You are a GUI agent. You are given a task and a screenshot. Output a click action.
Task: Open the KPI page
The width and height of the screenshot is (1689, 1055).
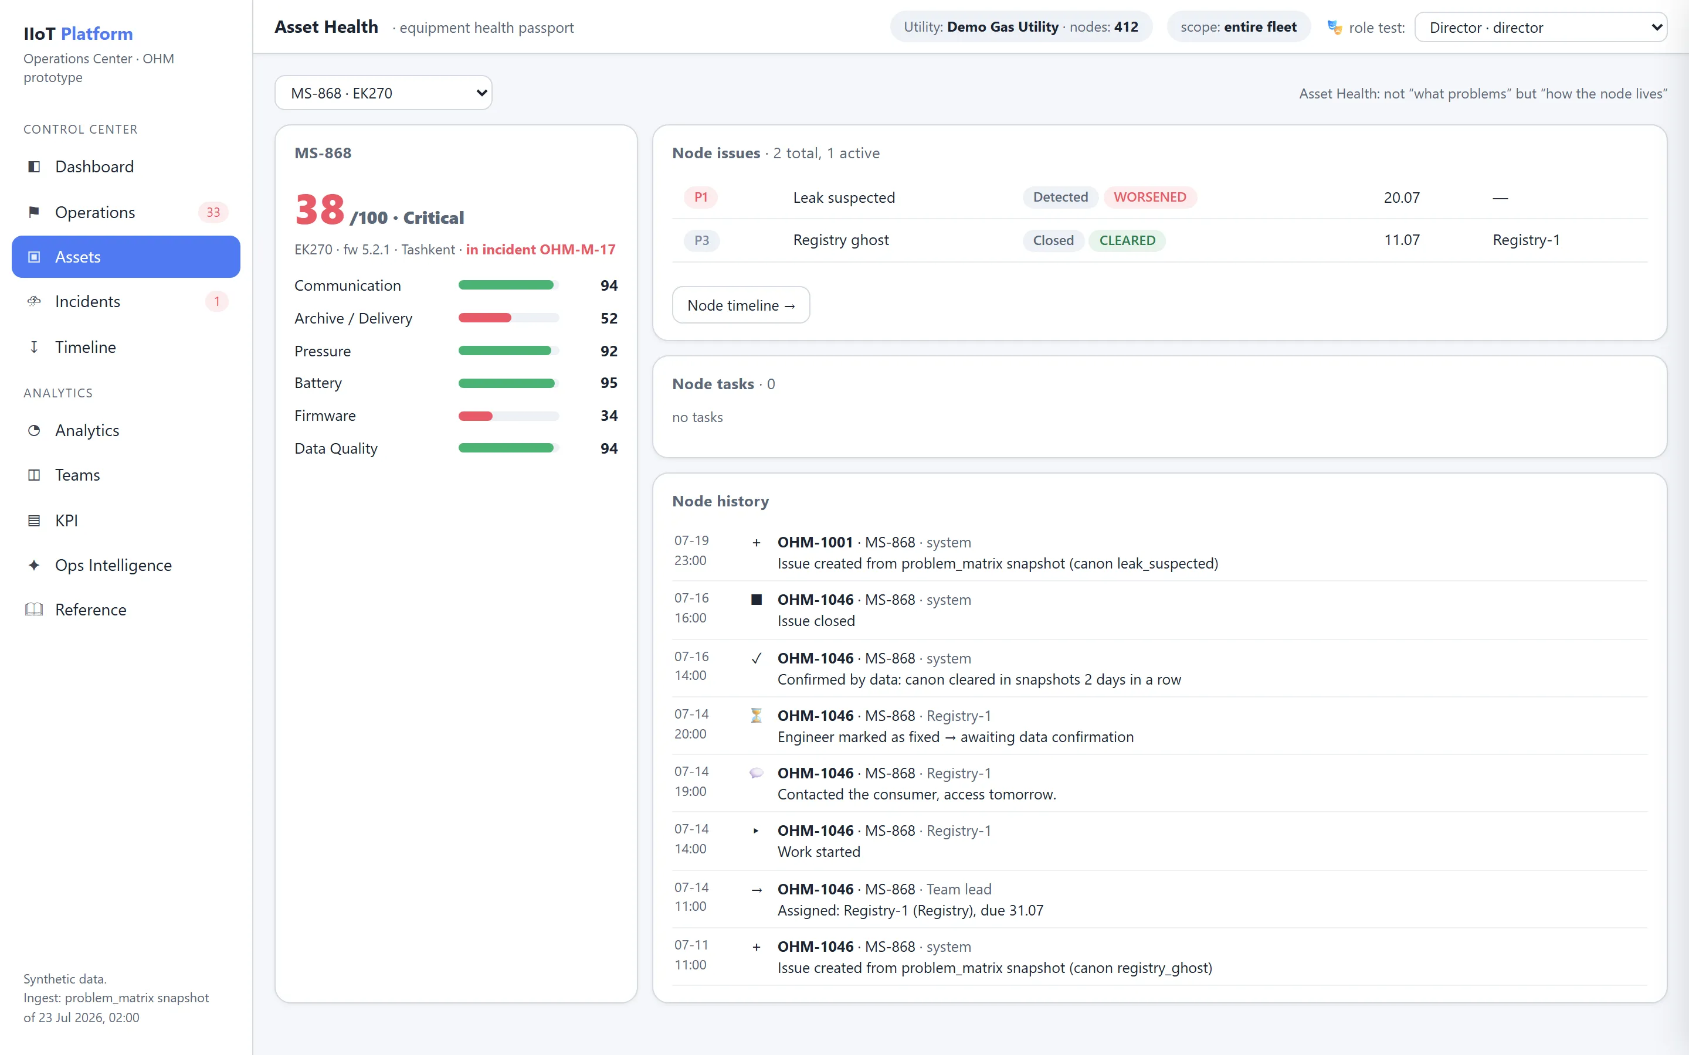coord(126,520)
